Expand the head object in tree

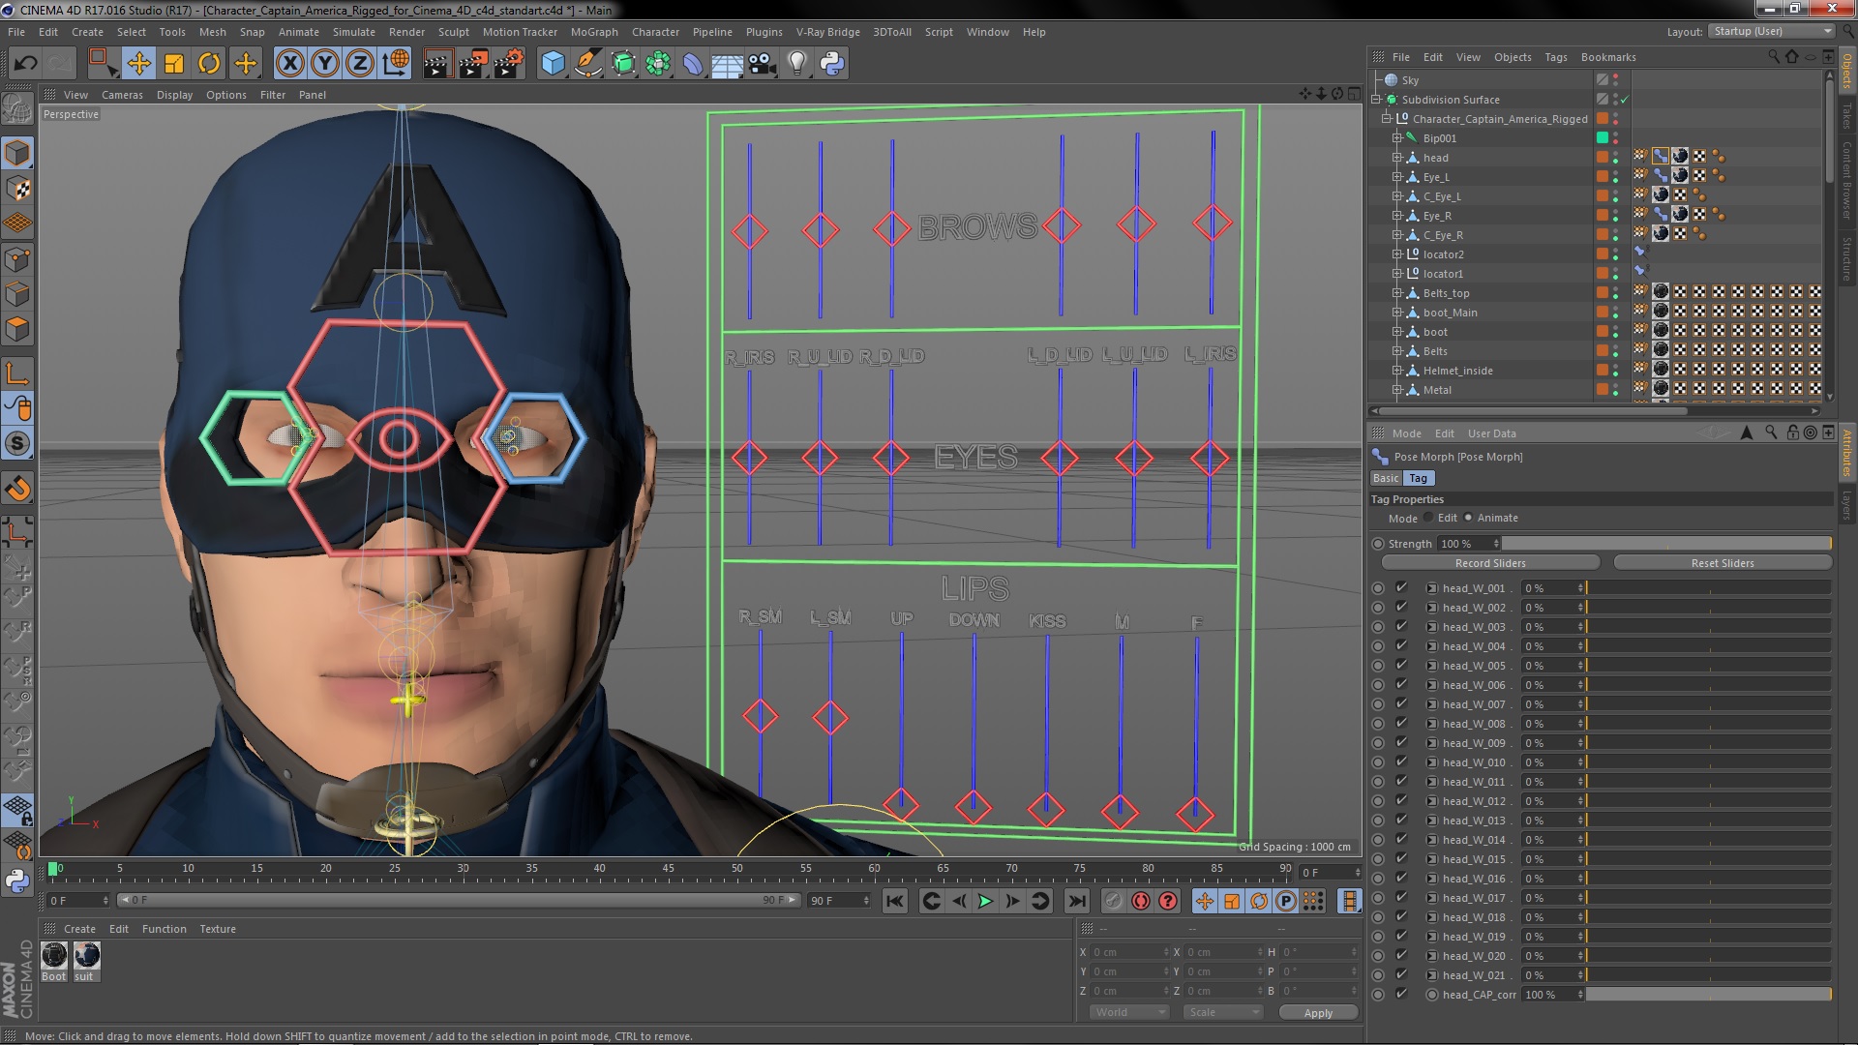click(x=1397, y=158)
